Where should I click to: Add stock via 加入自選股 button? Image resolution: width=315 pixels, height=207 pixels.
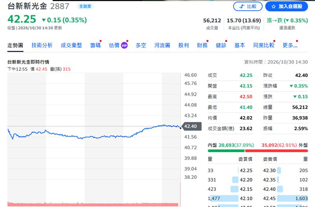[287, 6]
